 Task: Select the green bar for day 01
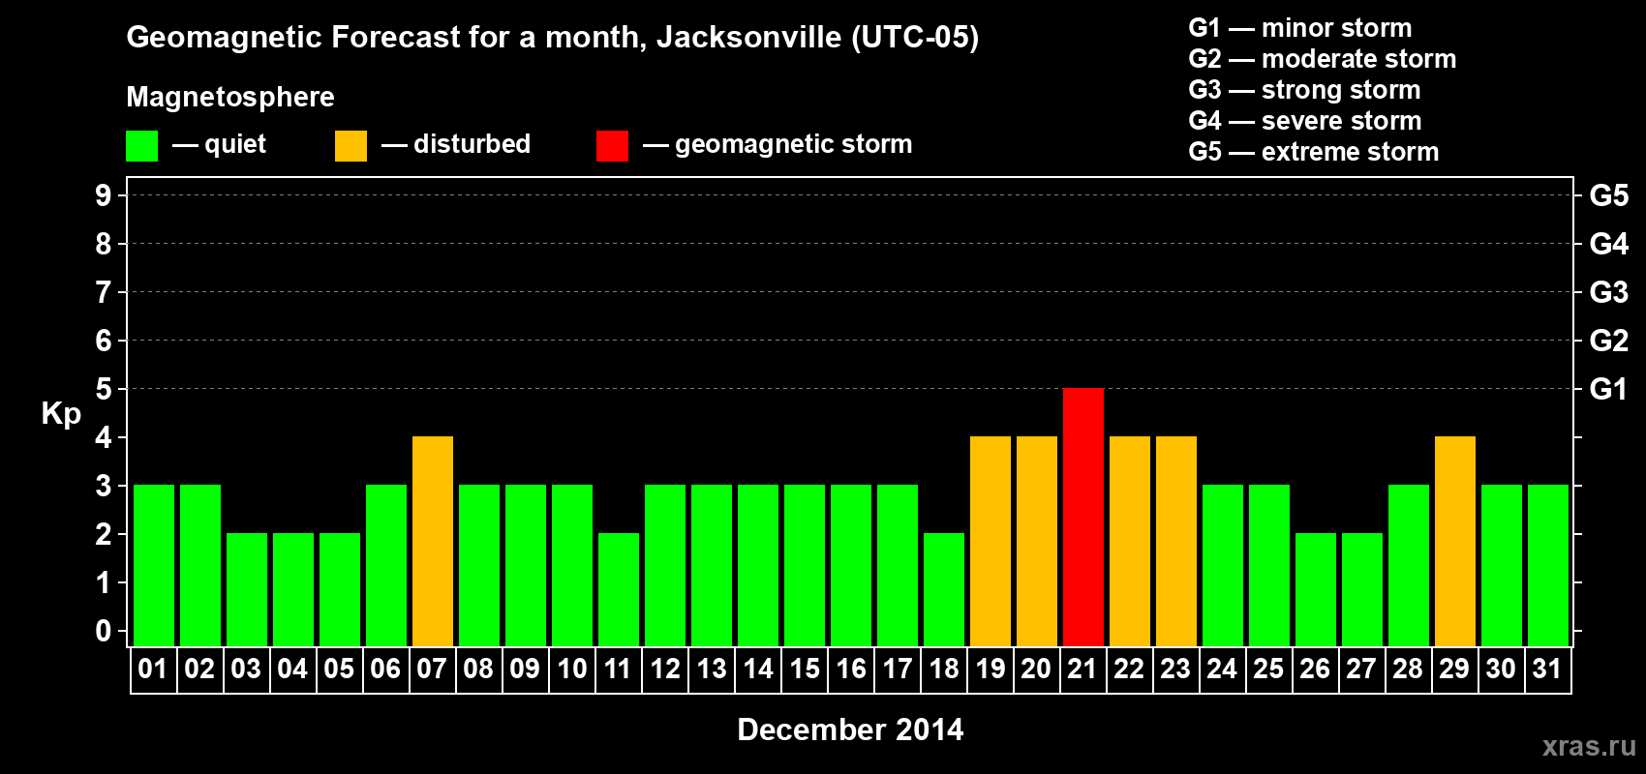pyautogui.click(x=154, y=565)
